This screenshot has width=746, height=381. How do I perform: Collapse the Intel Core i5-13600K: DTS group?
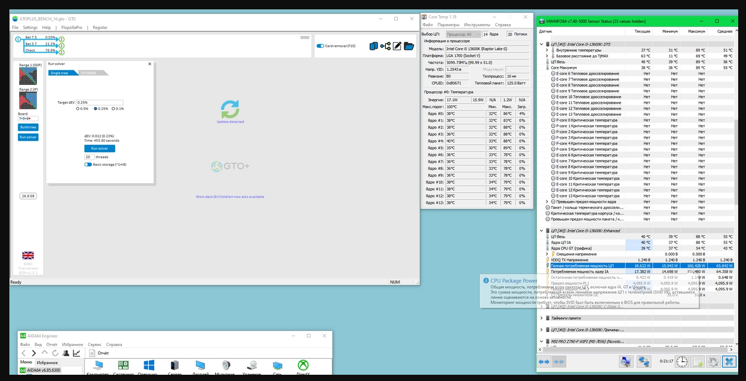(541, 44)
